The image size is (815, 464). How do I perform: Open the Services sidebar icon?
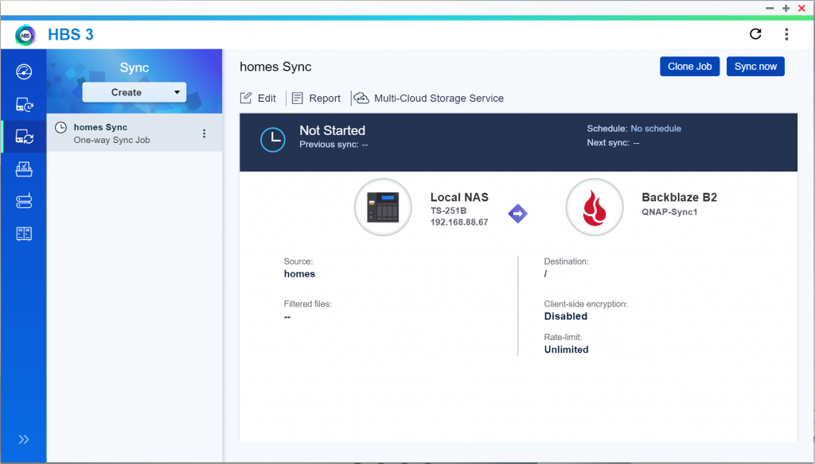point(24,234)
